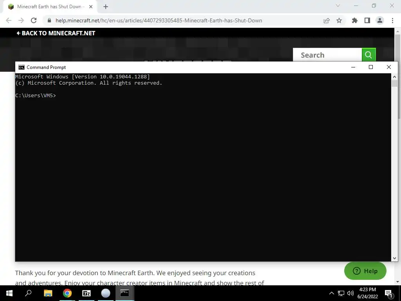This screenshot has width=401, height=301.
Task: Open the Command Prompt window system icon
Action: (22, 67)
